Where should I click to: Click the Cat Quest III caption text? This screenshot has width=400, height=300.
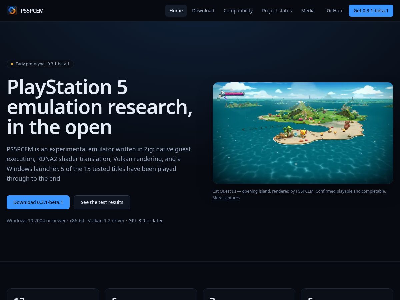299,191
